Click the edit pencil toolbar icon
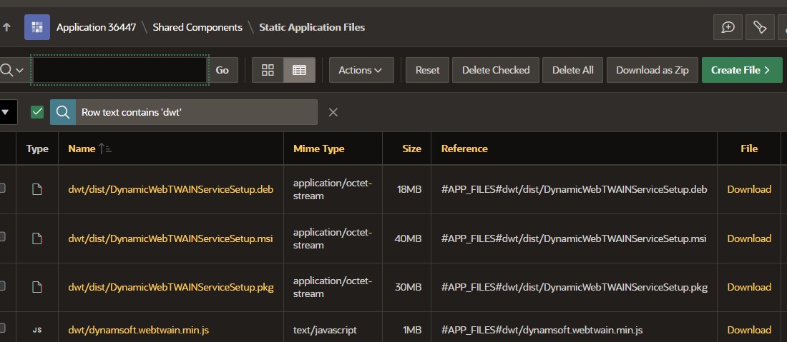 (760, 27)
